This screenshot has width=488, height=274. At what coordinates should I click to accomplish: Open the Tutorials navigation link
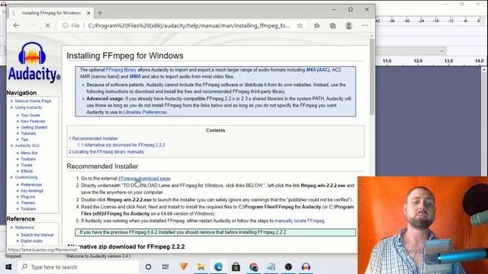[x=28, y=133]
